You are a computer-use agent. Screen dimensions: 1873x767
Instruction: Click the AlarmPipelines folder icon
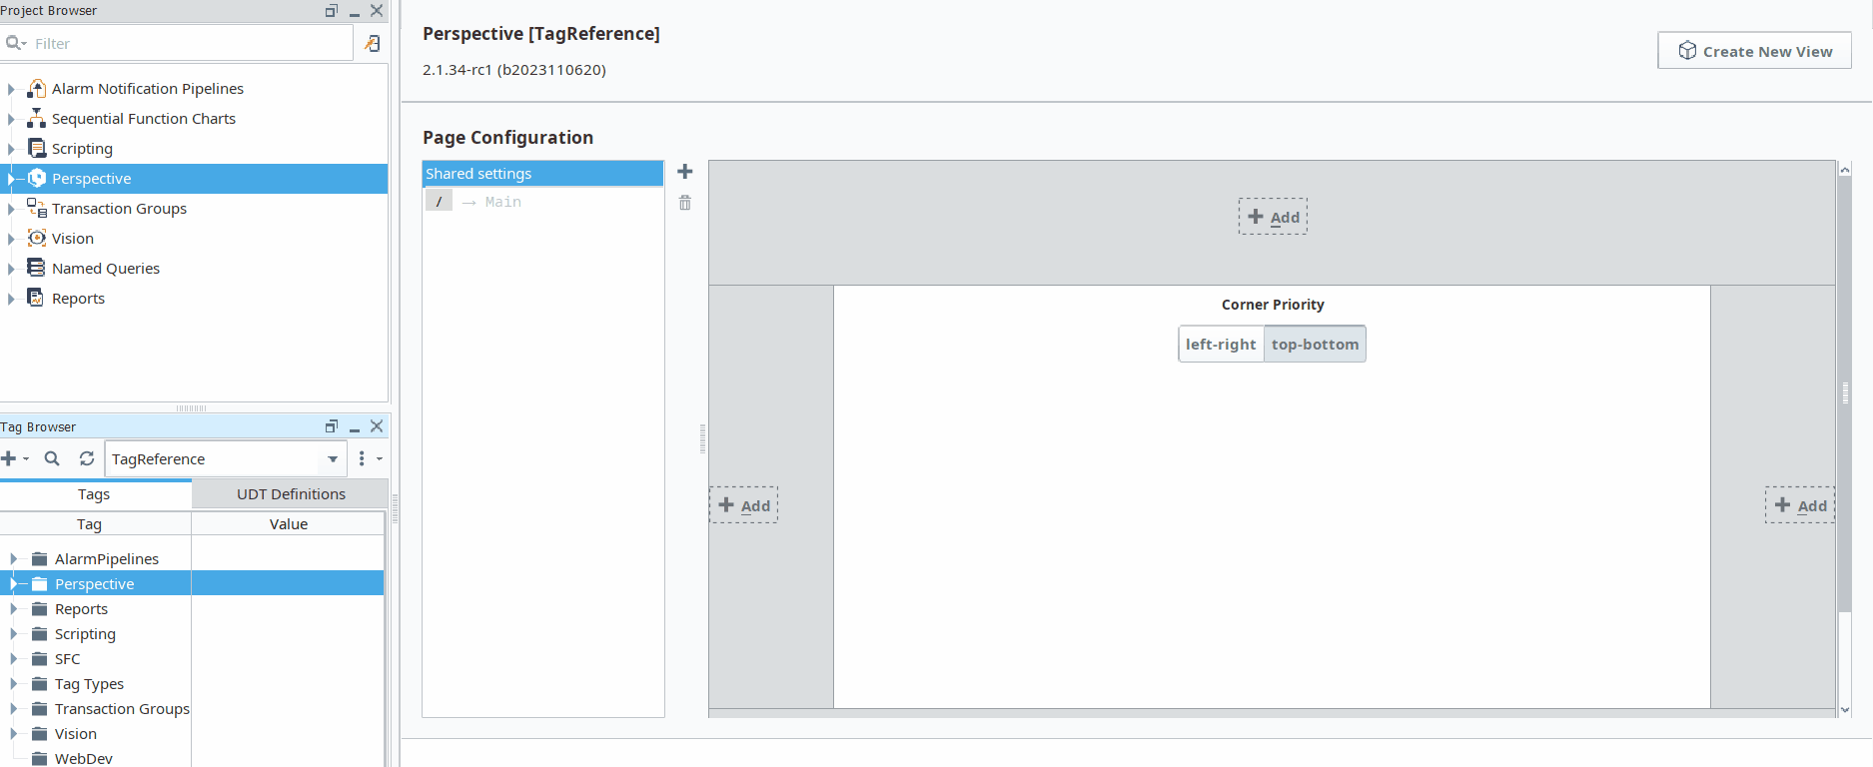click(40, 559)
